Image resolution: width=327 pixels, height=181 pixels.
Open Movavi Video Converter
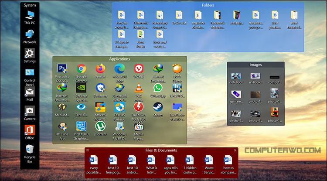100,107
